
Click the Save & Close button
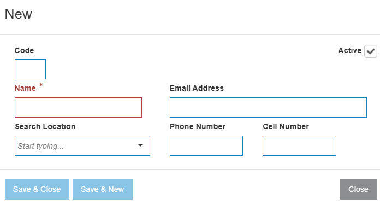[37, 189]
